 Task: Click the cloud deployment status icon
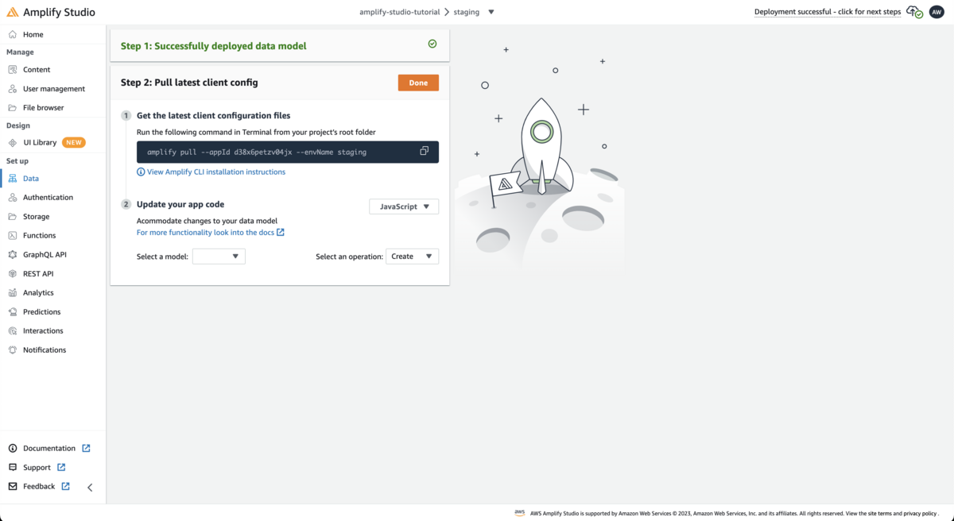(x=914, y=12)
